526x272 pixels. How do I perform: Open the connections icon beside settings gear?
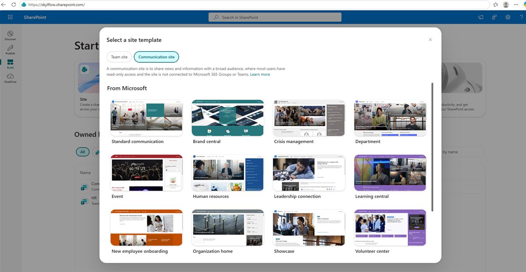coord(494,17)
